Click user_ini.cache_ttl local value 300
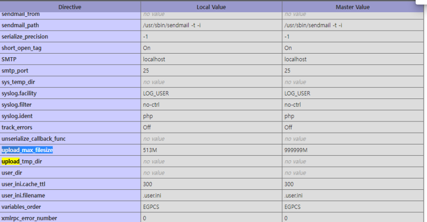The width and height of the screenshot is (427, 222). pos(148,184)
